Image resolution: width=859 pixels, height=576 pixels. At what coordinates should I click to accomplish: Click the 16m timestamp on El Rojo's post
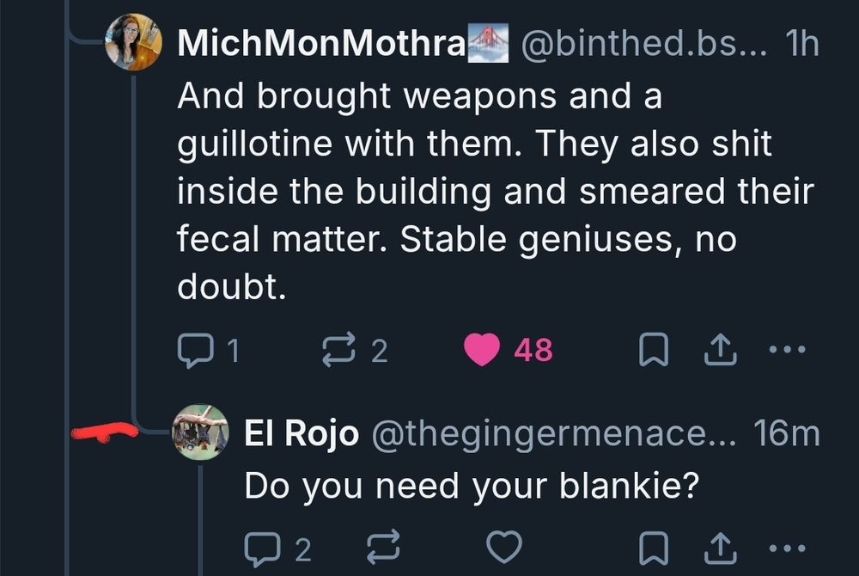coord(787,435)
